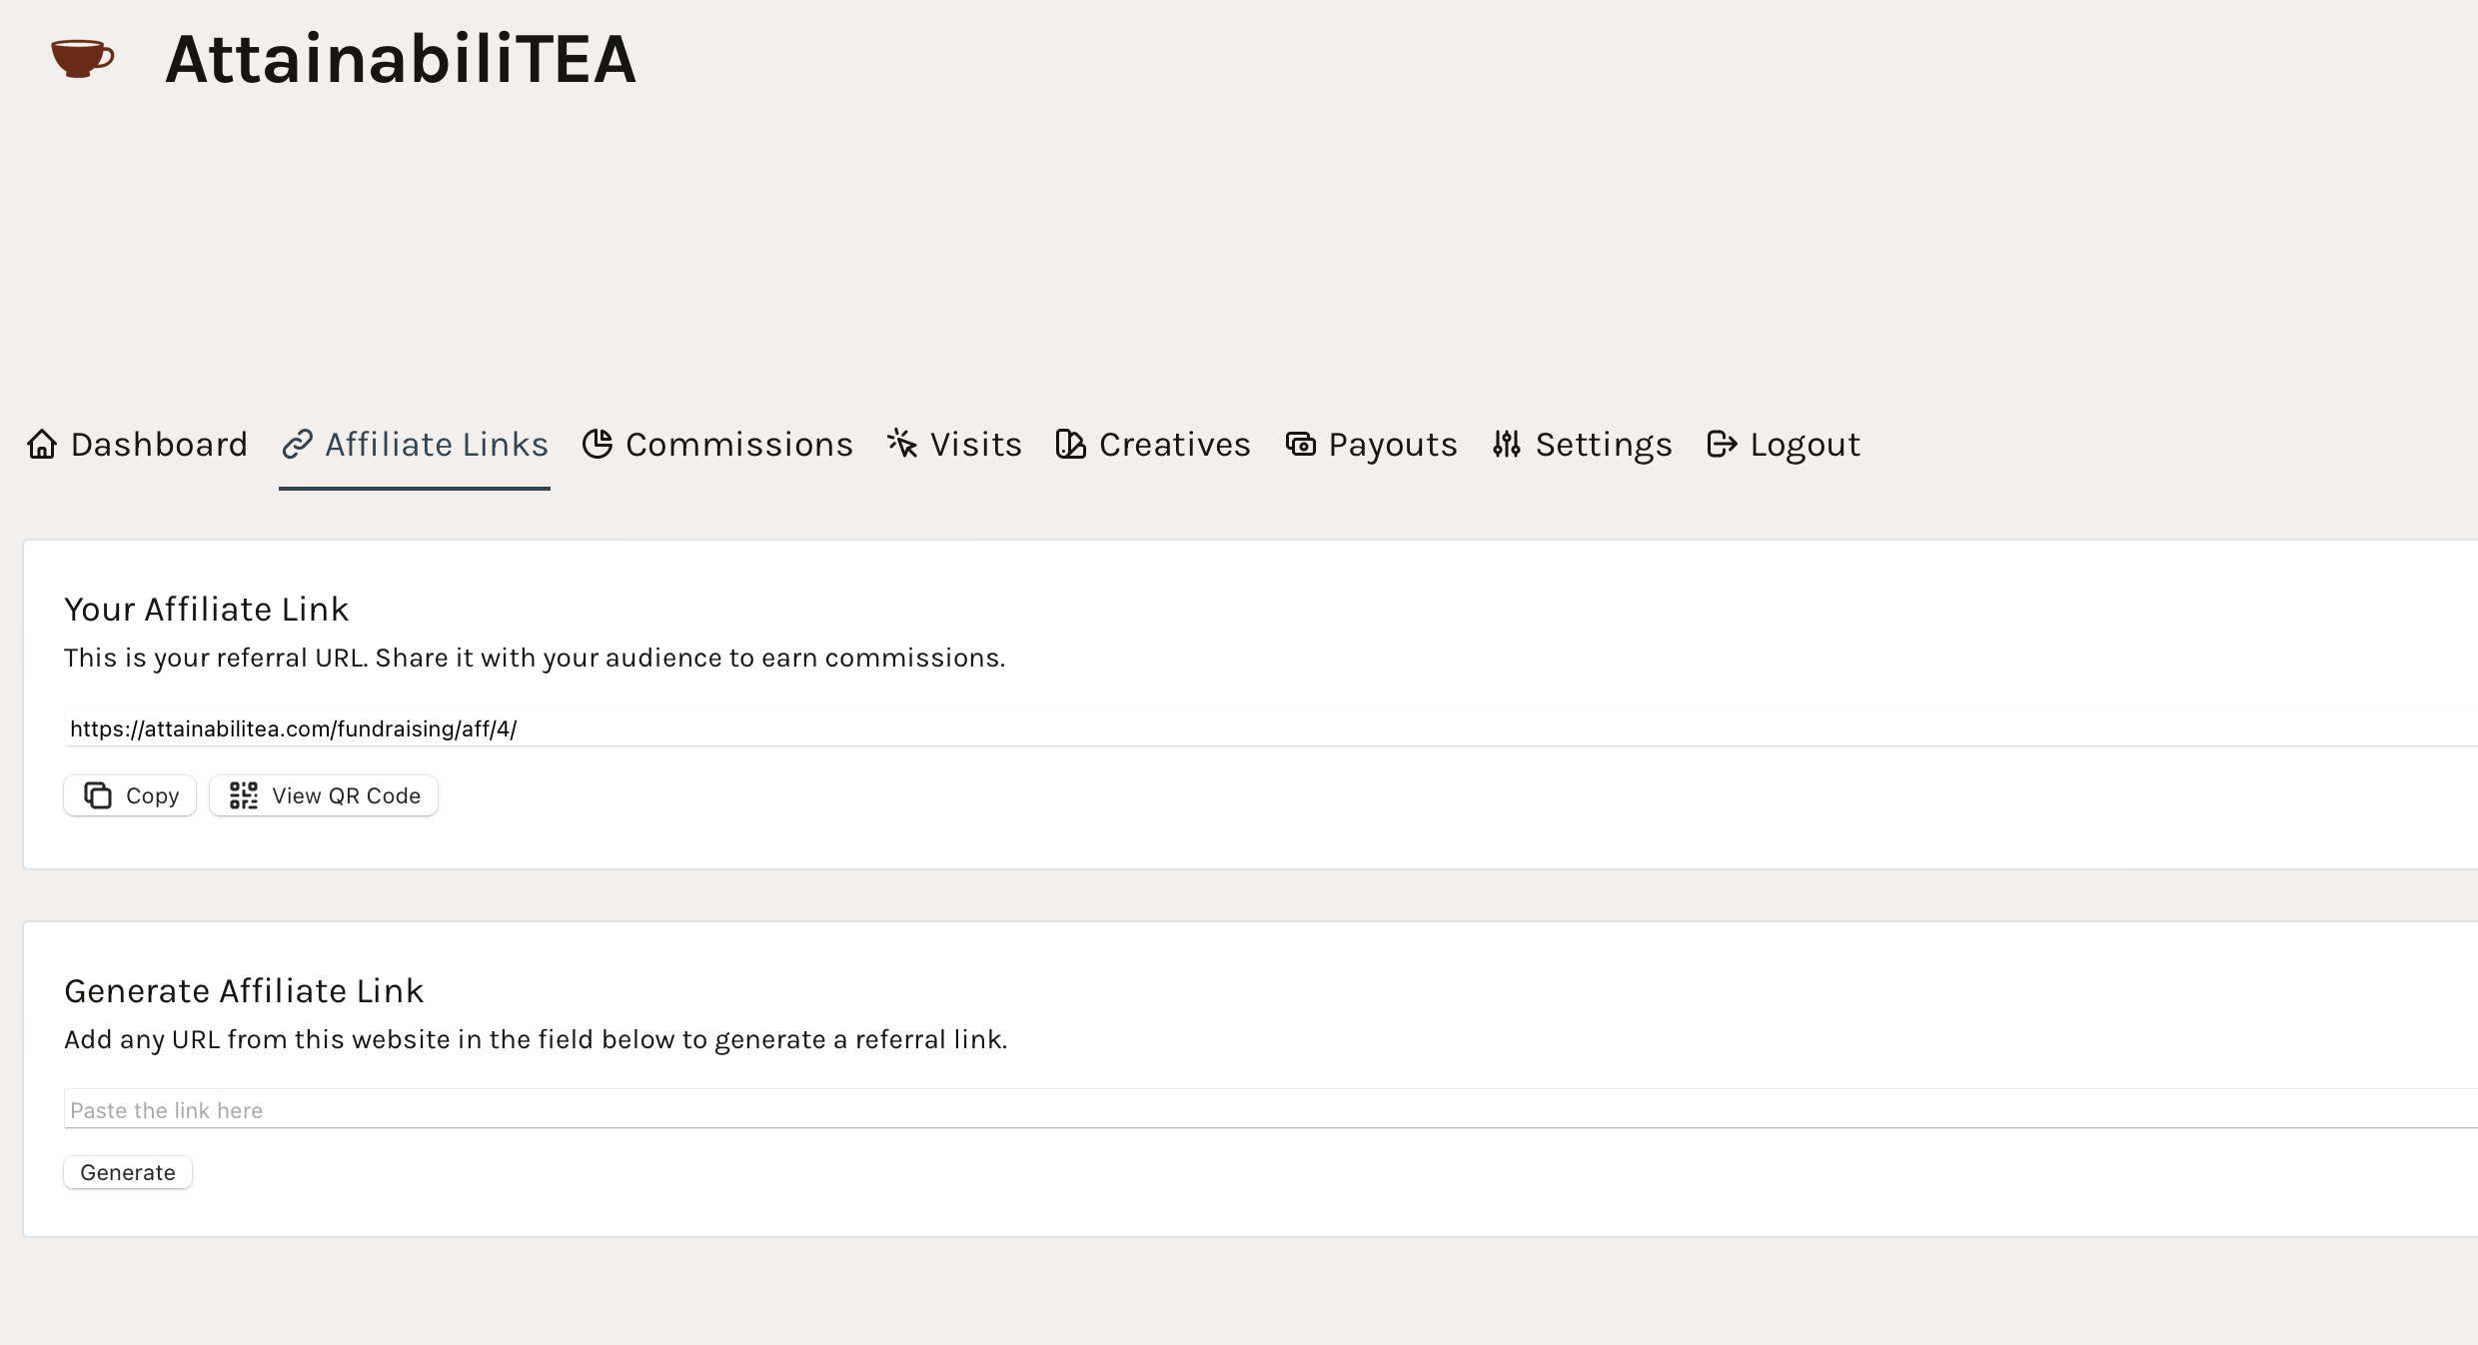Click the swatch icon beside Creatives

pos(1070,444)
